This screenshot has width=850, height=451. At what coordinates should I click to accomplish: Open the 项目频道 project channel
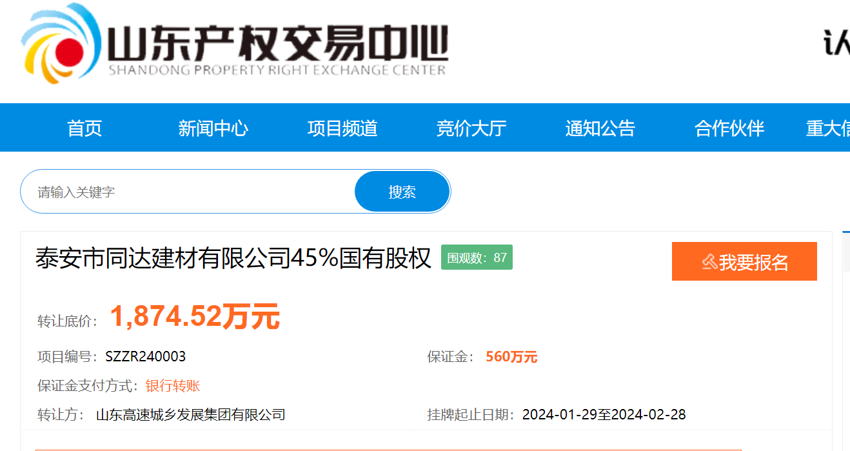(x=342, y=128)
